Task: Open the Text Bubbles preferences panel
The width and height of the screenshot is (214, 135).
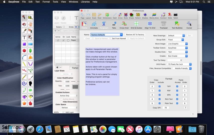Action: (x=177, y=25)
